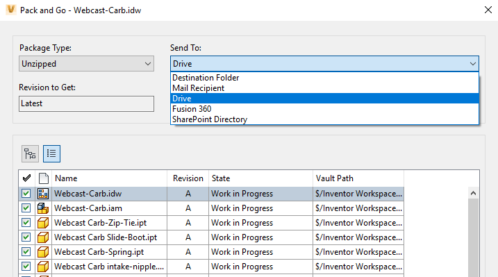
Task: Collapse the Send To dropdown arrow
Action: (x=472, y=64)
